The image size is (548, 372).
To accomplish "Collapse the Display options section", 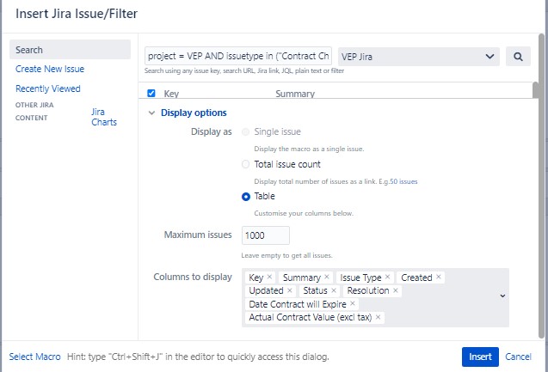I will click(x=151, y=113).
